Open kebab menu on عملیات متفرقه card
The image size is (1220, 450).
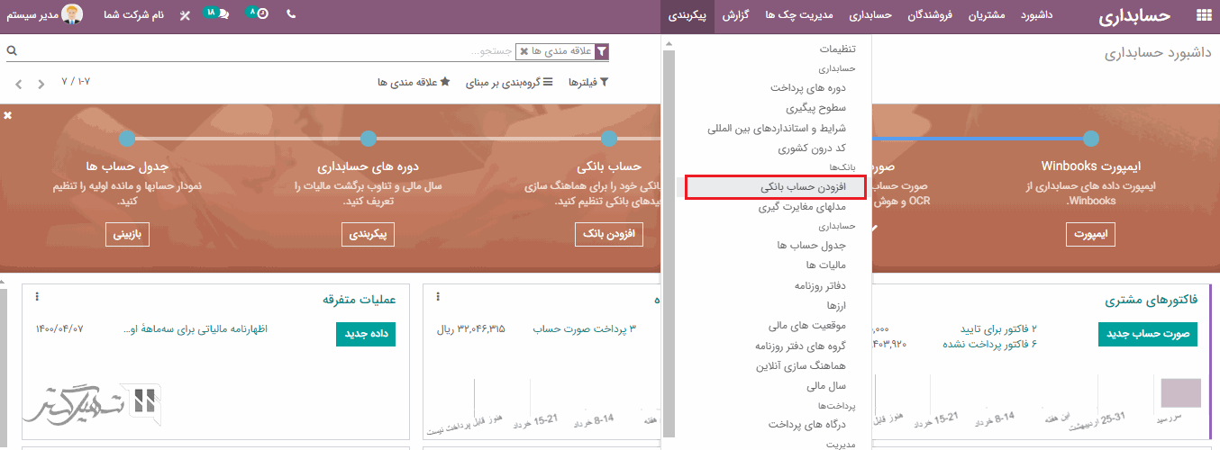coord(37,297)
